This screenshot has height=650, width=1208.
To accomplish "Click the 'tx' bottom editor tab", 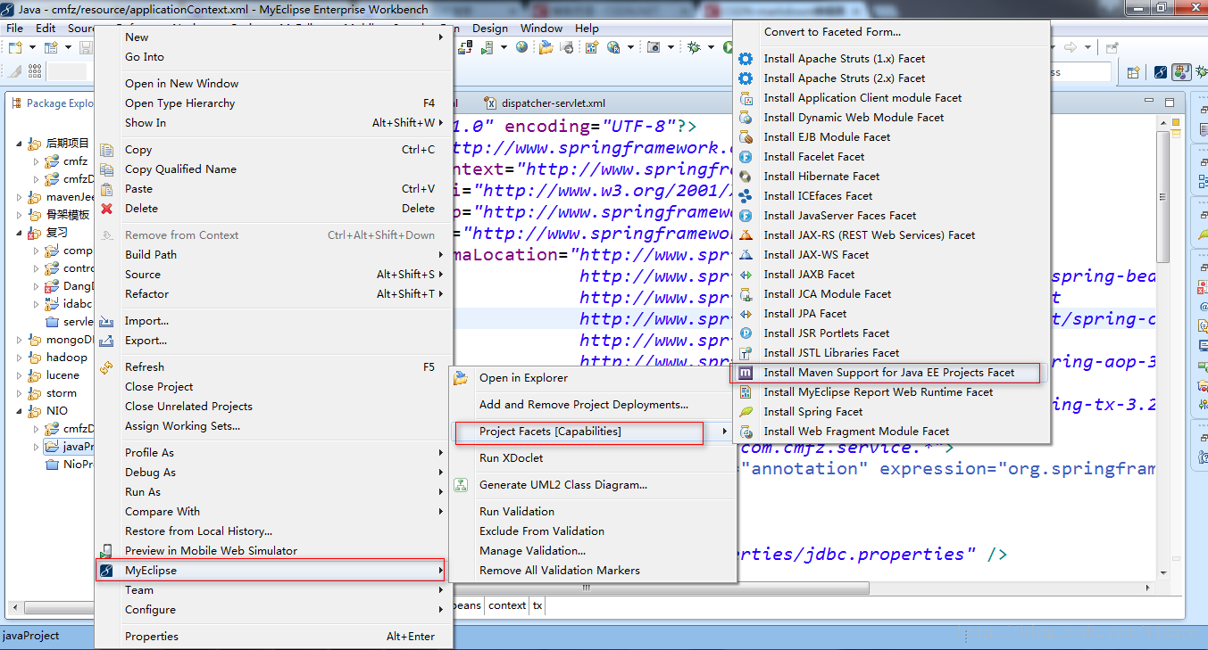I will [537, 605].
